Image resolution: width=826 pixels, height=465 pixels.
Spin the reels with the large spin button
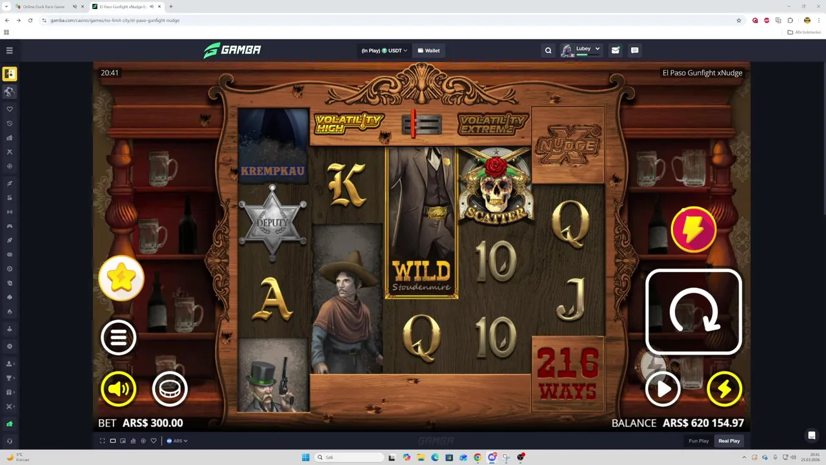694,312
